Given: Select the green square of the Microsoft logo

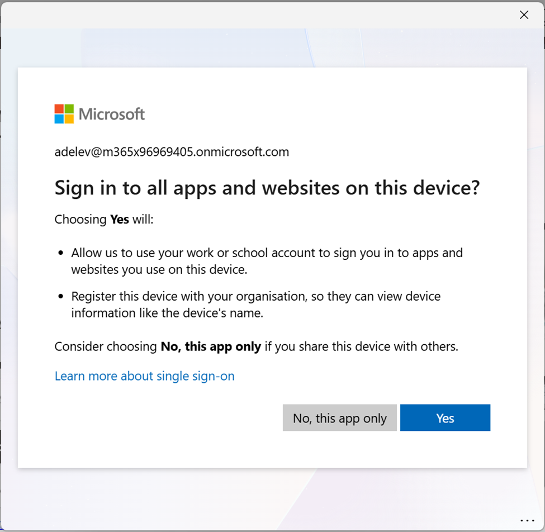Looking at the screenshot, I should pos(68,108).
